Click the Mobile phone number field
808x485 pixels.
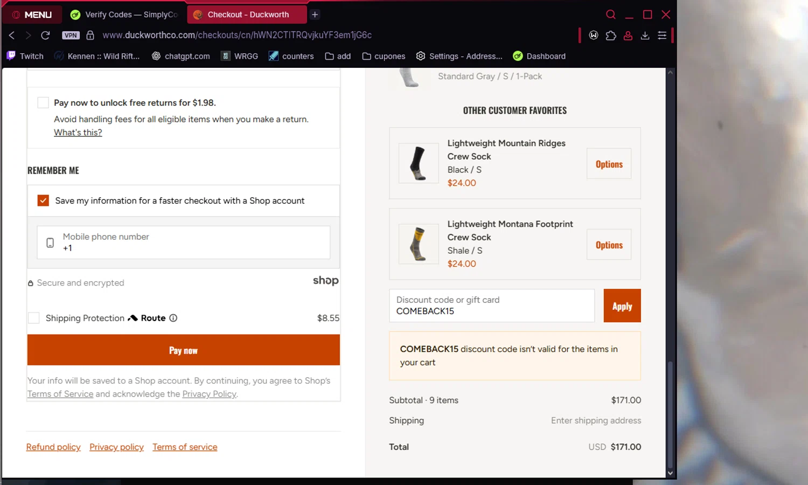click(x=183, y=242)
